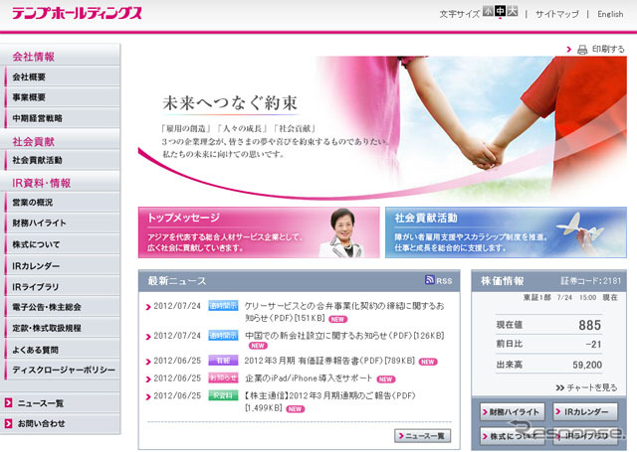Open 中期経営戦略 in sidebar
Screen dimensions: 637x452
[62, 118]
